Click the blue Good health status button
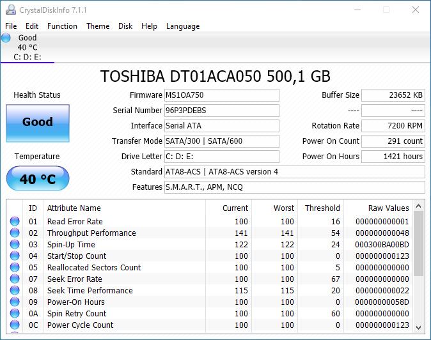 tap(37, 123)
